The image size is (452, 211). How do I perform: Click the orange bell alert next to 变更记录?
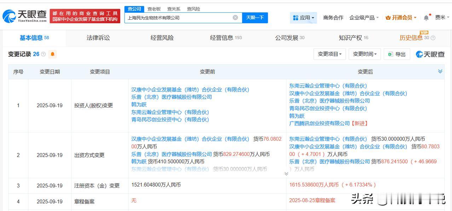pos(53,54)
